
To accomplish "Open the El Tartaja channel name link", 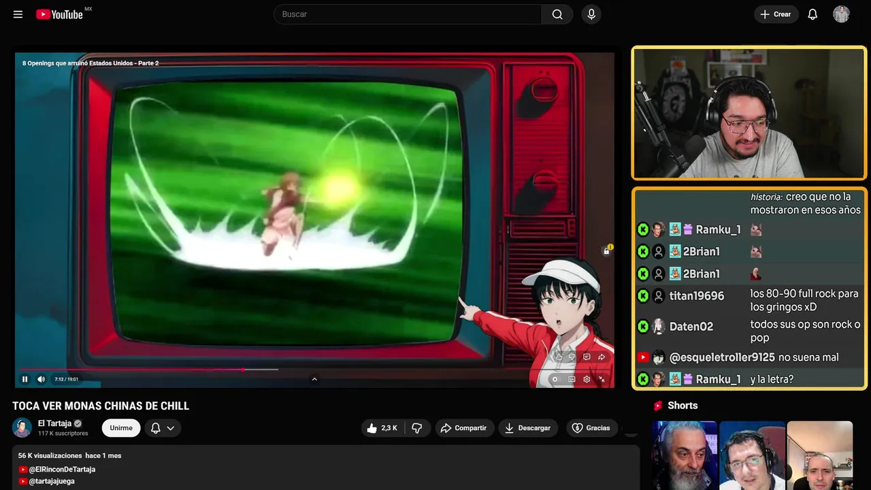I will 54,423.
